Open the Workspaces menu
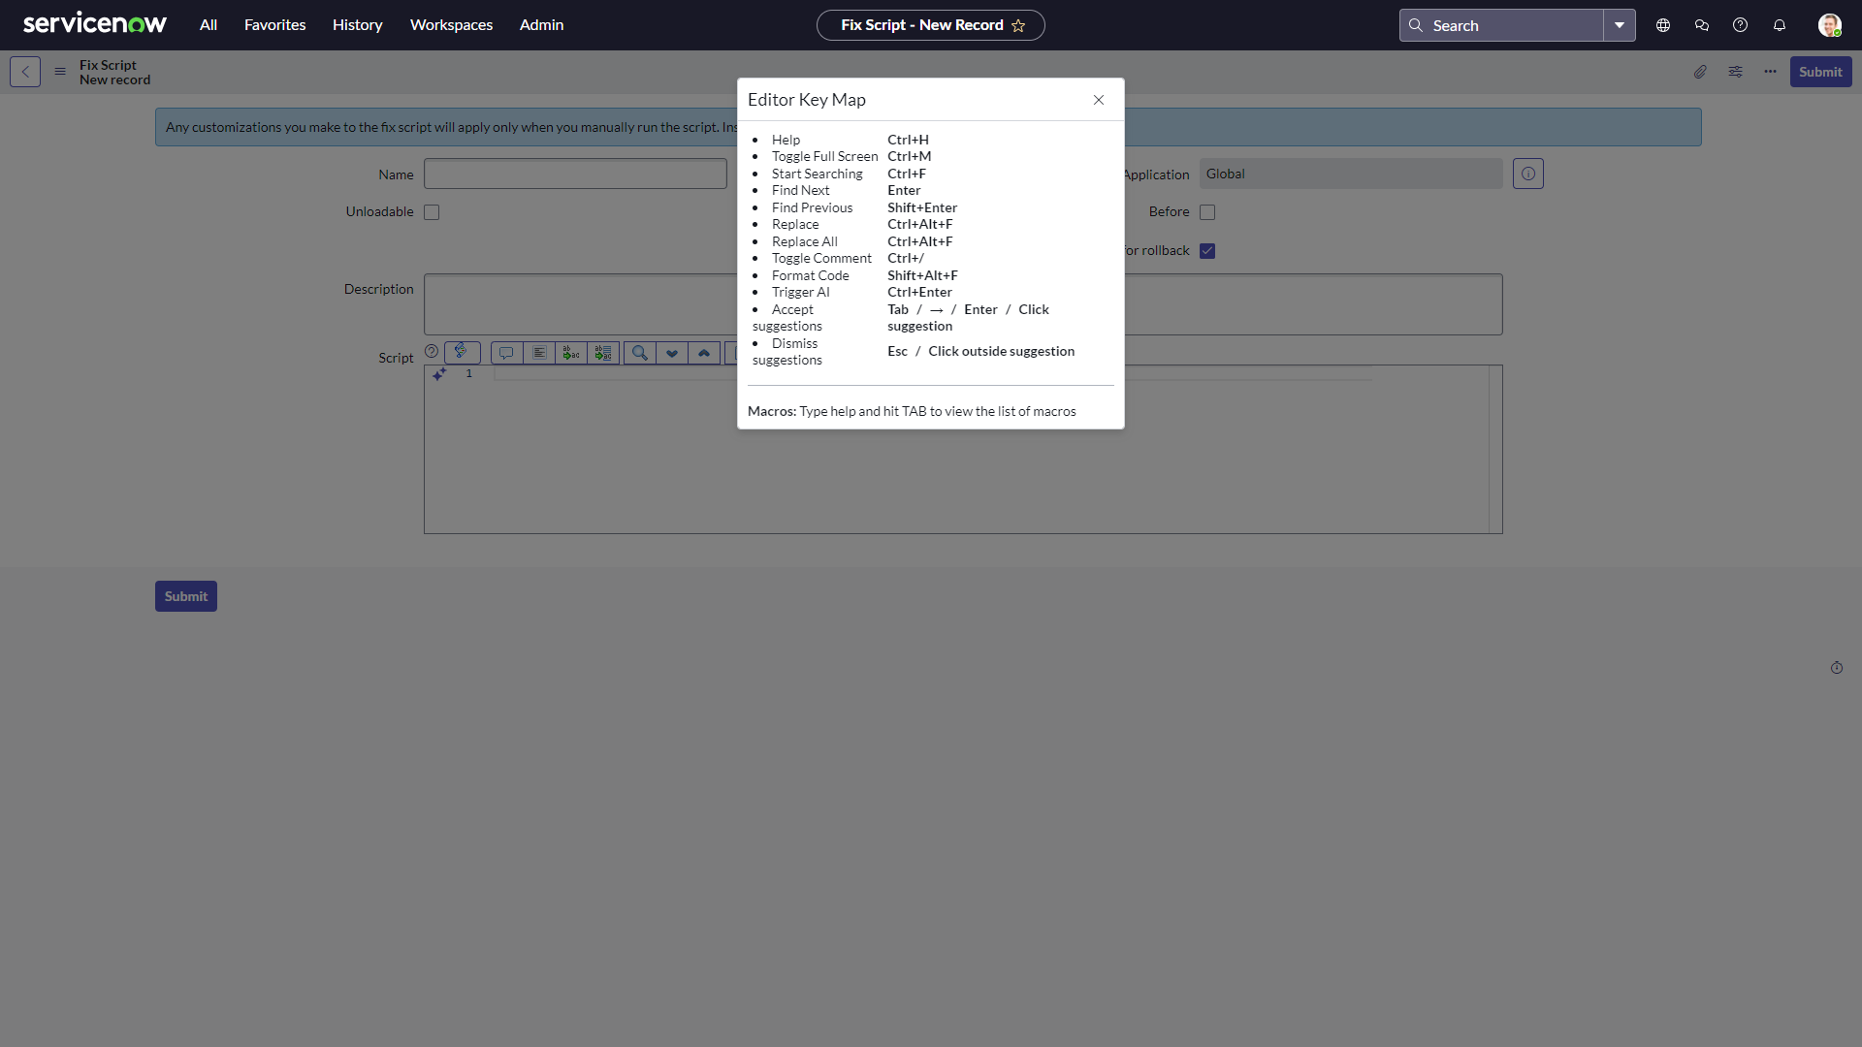Screen dimensions: 1862x1047 [x=451, y=25]
